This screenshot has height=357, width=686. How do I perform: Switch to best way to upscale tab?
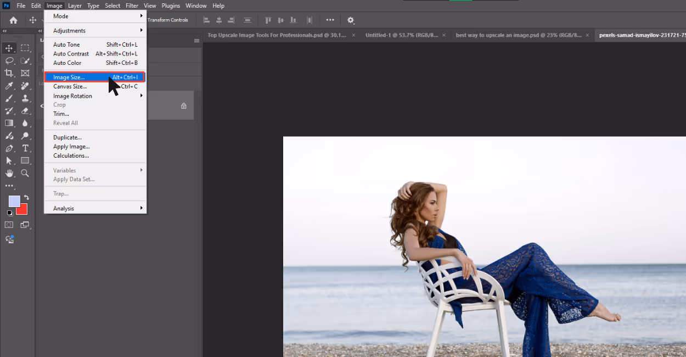tap(519, 35)
